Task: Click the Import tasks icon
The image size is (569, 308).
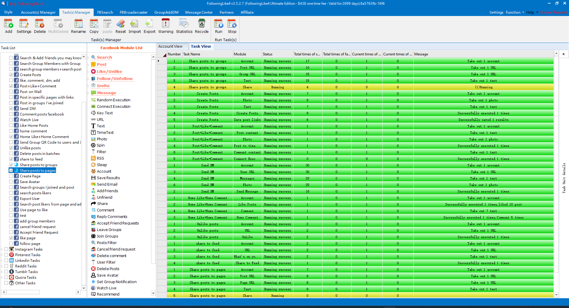Action: (x=135, y=26)
